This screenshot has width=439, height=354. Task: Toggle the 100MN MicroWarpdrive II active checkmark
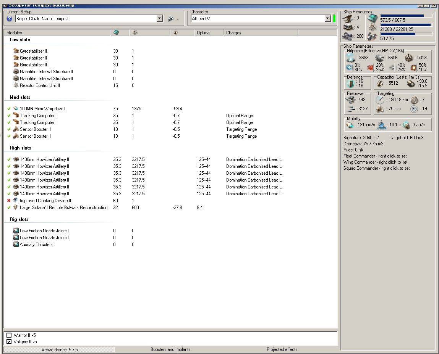[x=9, y=108]
